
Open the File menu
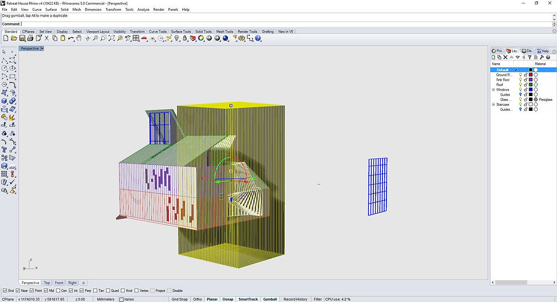[x=5, y=10]
